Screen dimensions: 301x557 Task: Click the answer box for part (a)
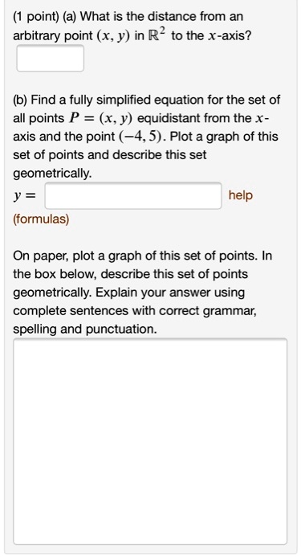pyautogui.click(x=50, y=58)
